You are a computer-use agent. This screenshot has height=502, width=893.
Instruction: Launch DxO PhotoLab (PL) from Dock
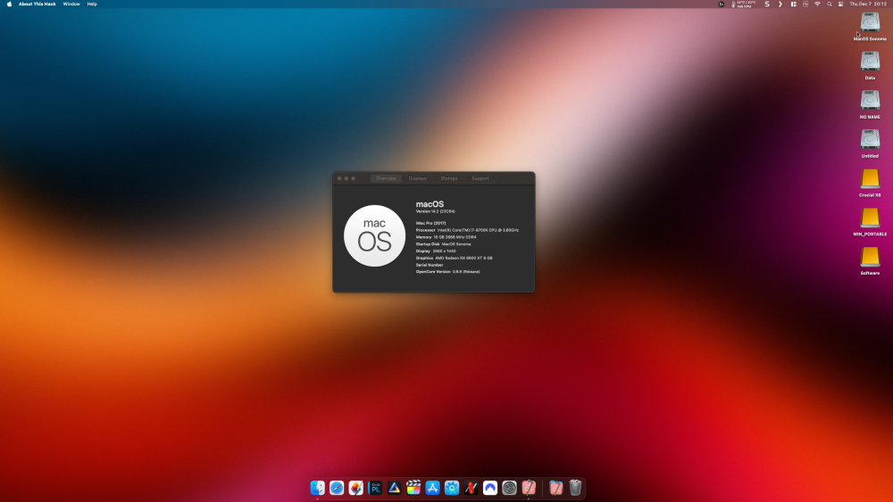point(375,488)
